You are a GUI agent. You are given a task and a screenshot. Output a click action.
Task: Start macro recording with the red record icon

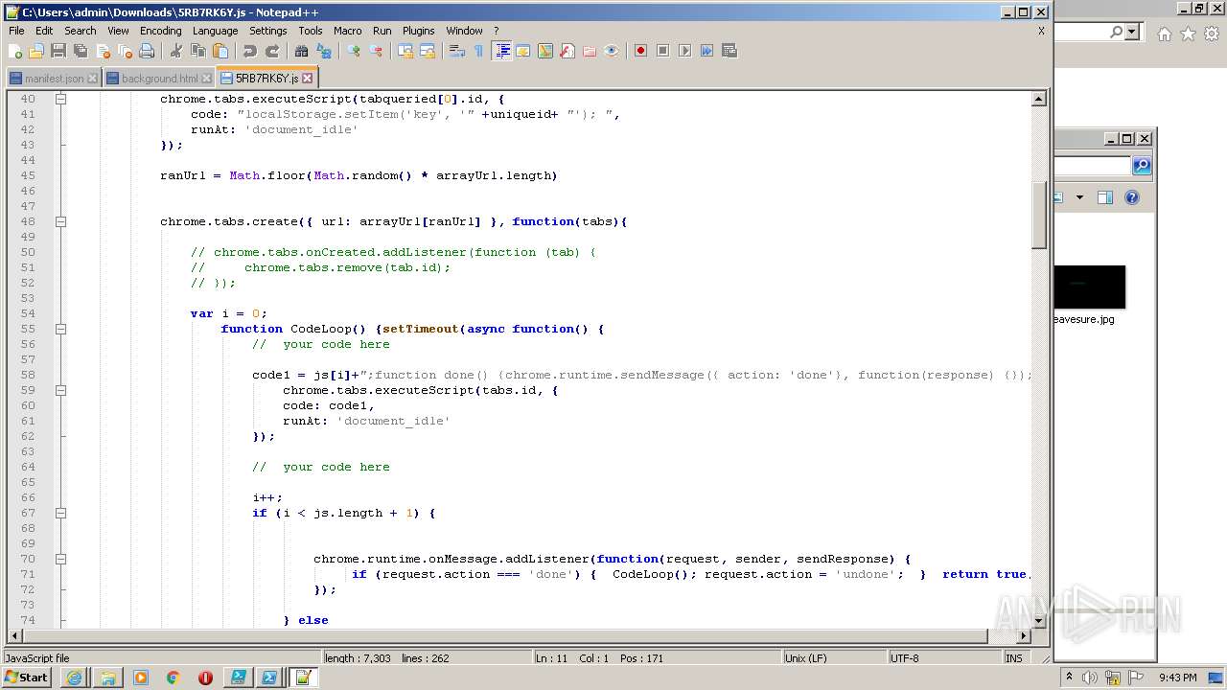pos(640,51)
